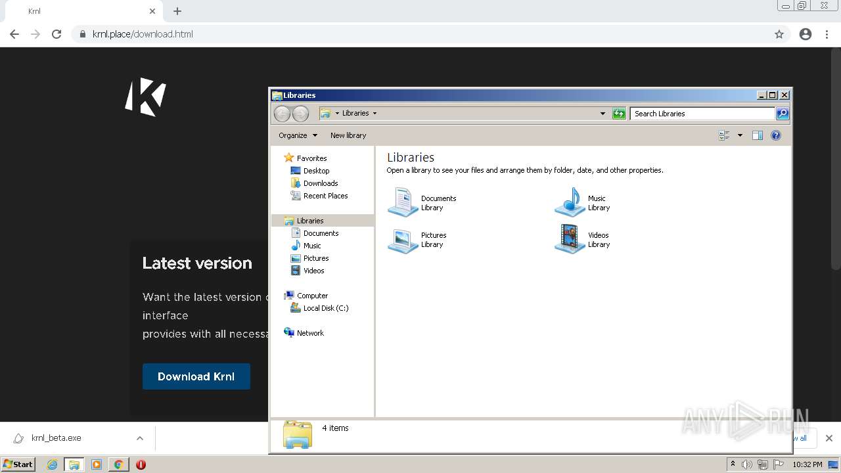Expand the Libraries breadcrumb arrow
841x473 pixels.
click(x=375, y=114)
